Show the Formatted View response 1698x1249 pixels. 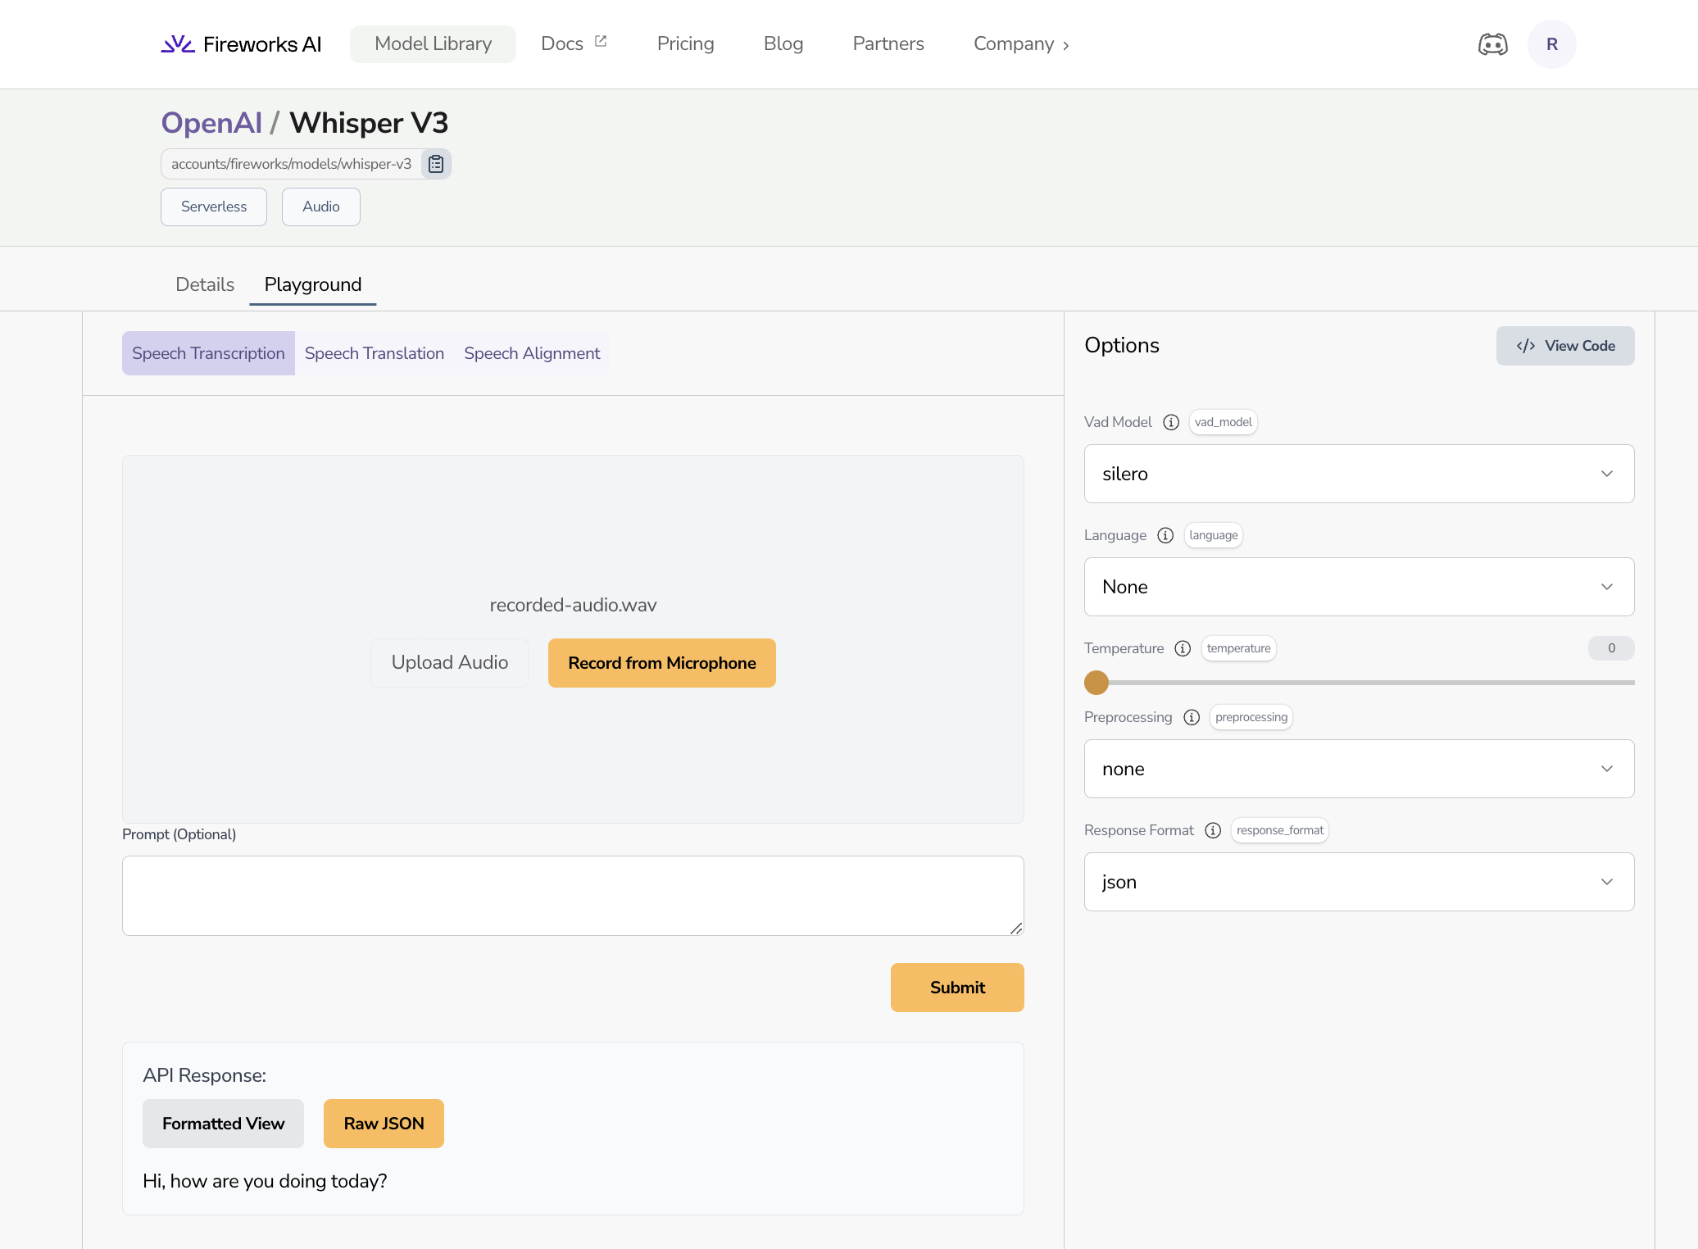(x=223, y=1124)
